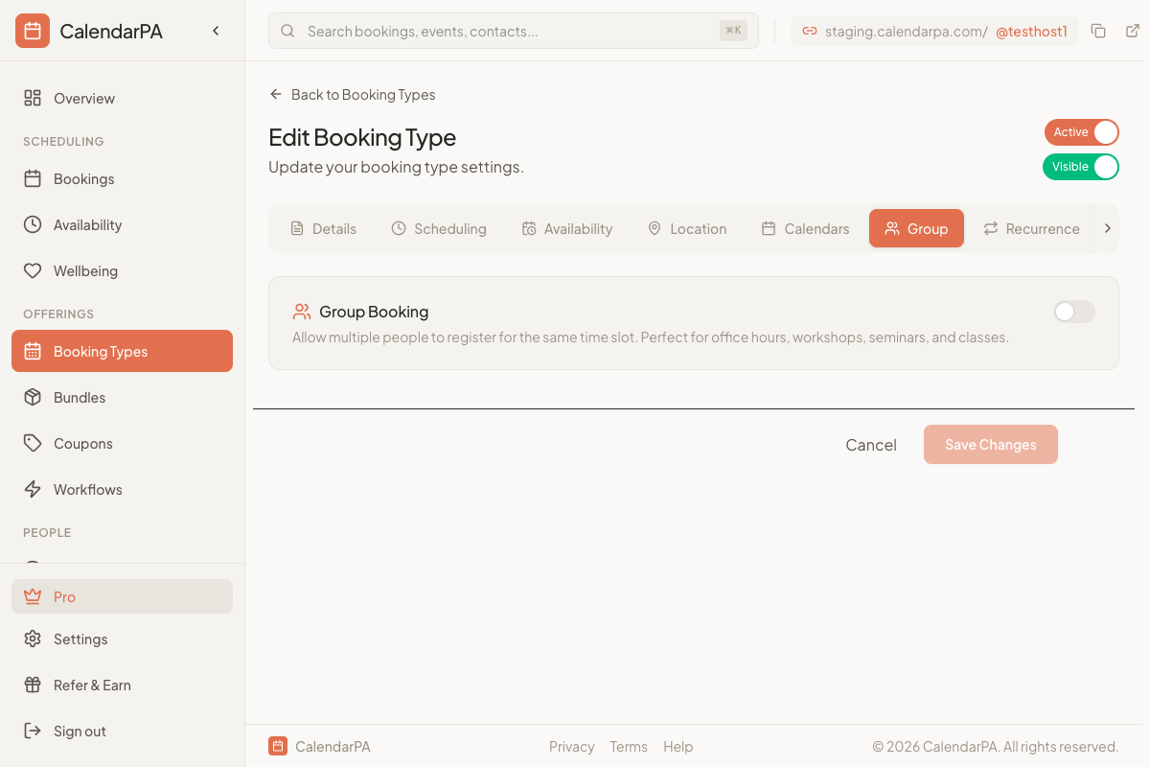Select the Coupons tag icon
This screenshot has height=767, width=1150.
32,443
